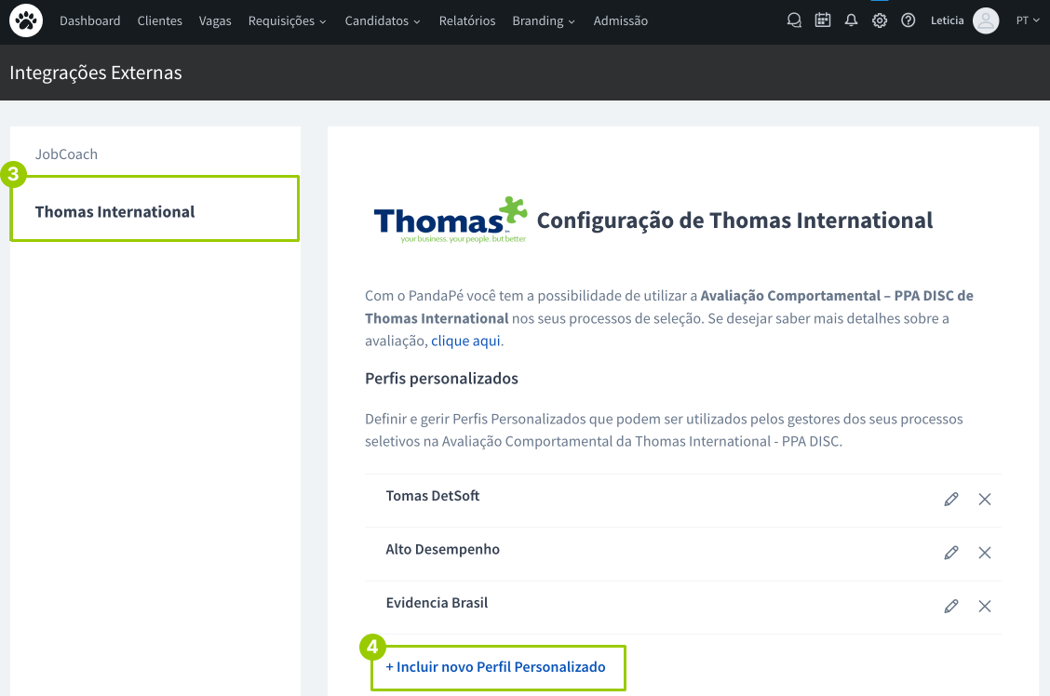Open the chat messages icon

(x=794, y=20)
